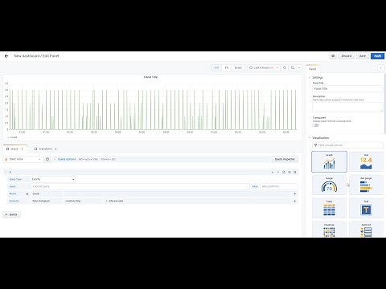Click the Discard button
Image resolution: width=386 pixels, height=289 pixels.
[x=347, y=56]
